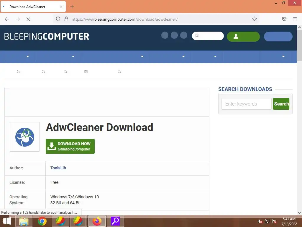
Task: Open the tracking protection shield panel
Action: [x=58, y=19]
